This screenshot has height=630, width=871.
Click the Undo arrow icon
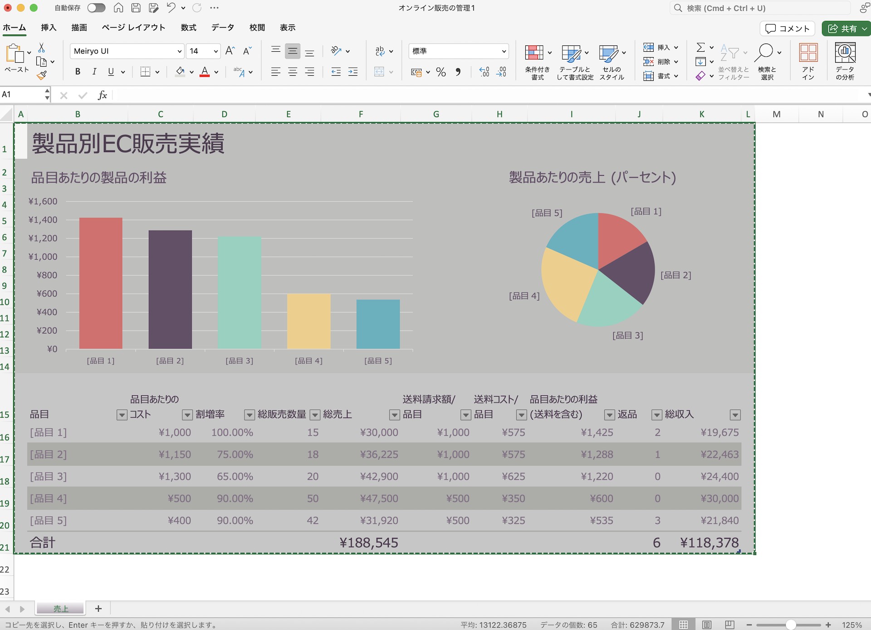coord(171,8)
